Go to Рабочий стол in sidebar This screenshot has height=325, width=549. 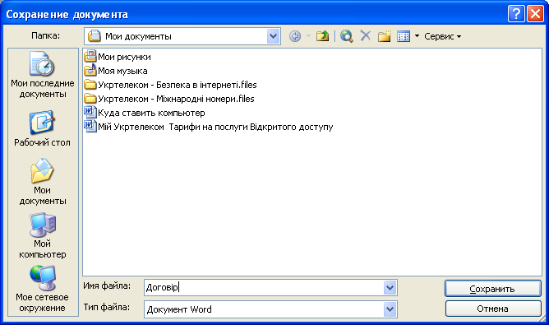point(43,128)
